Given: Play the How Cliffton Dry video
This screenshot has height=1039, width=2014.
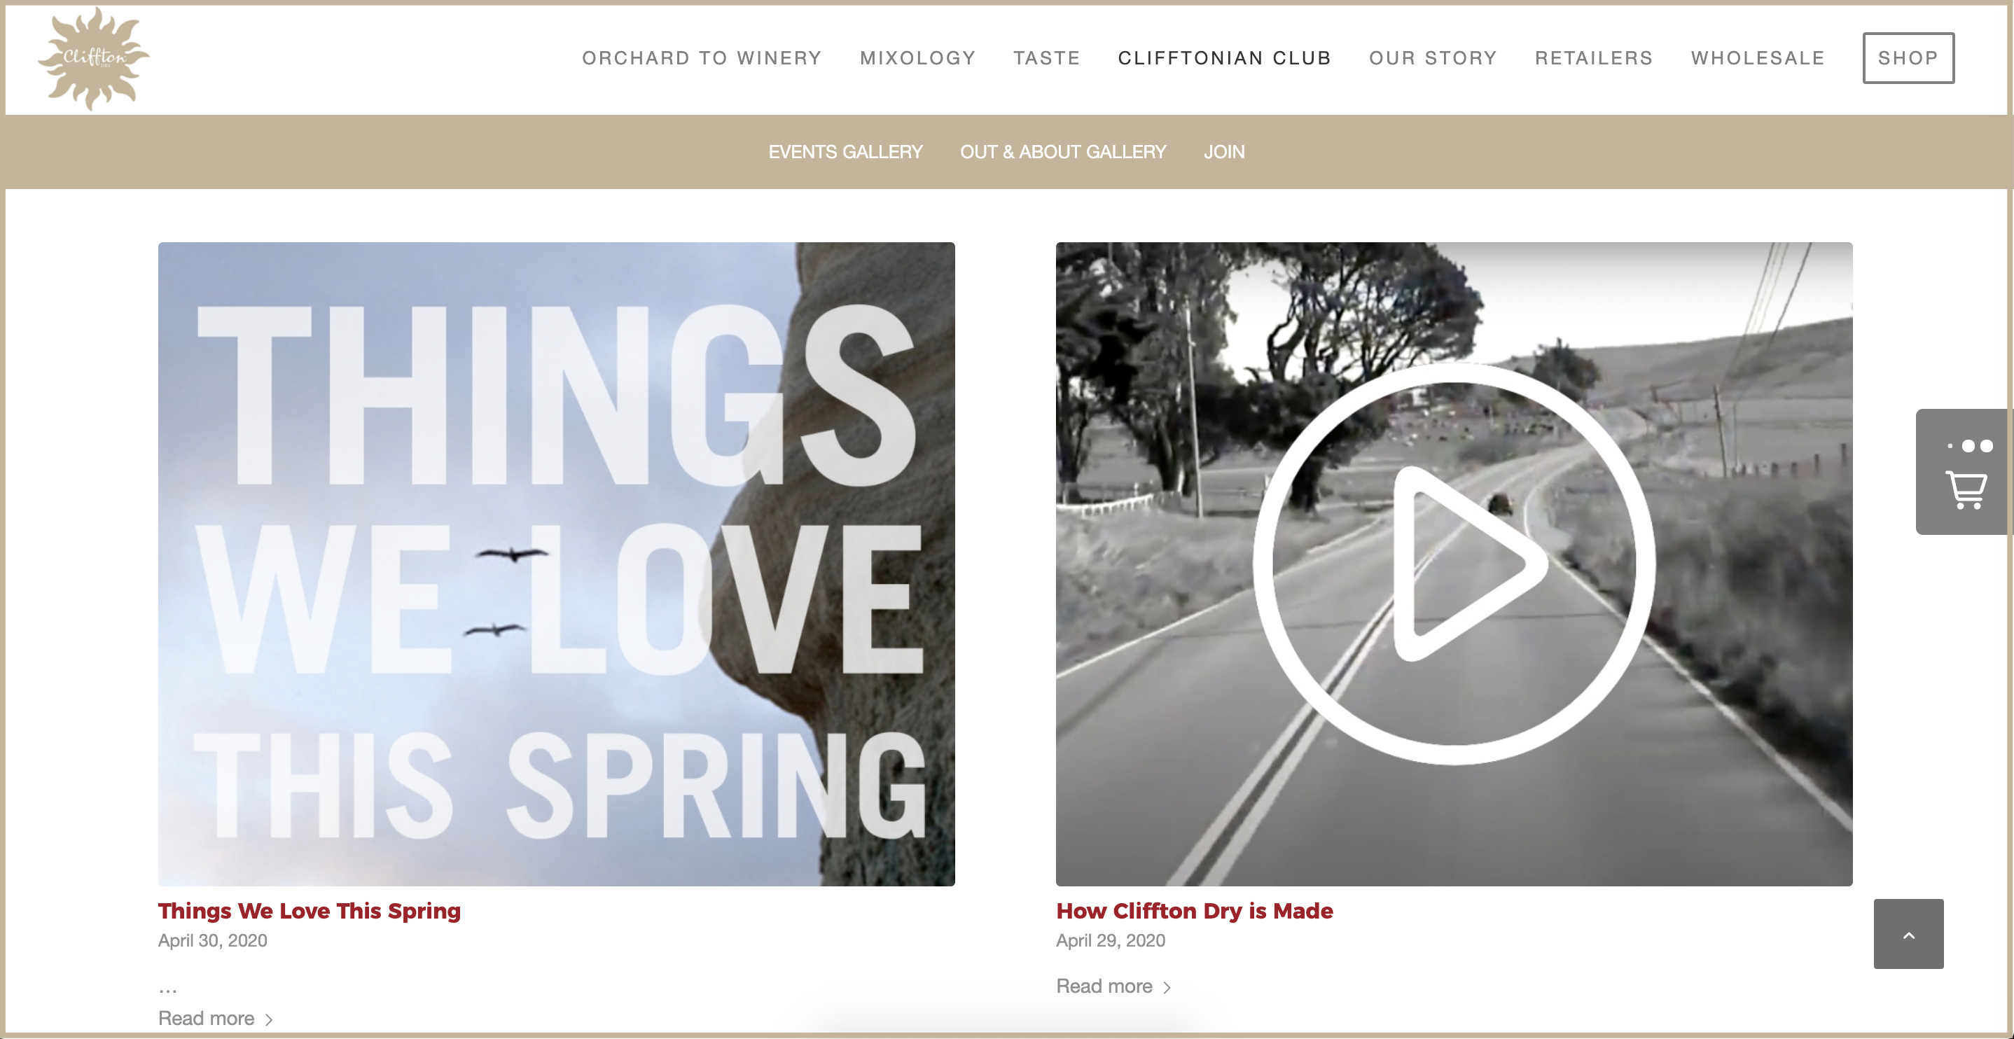Looking at the screenshot, I should point(1454,564).
